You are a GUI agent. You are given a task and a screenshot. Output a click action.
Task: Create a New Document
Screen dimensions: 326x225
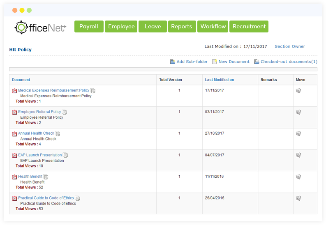(234, 62)
